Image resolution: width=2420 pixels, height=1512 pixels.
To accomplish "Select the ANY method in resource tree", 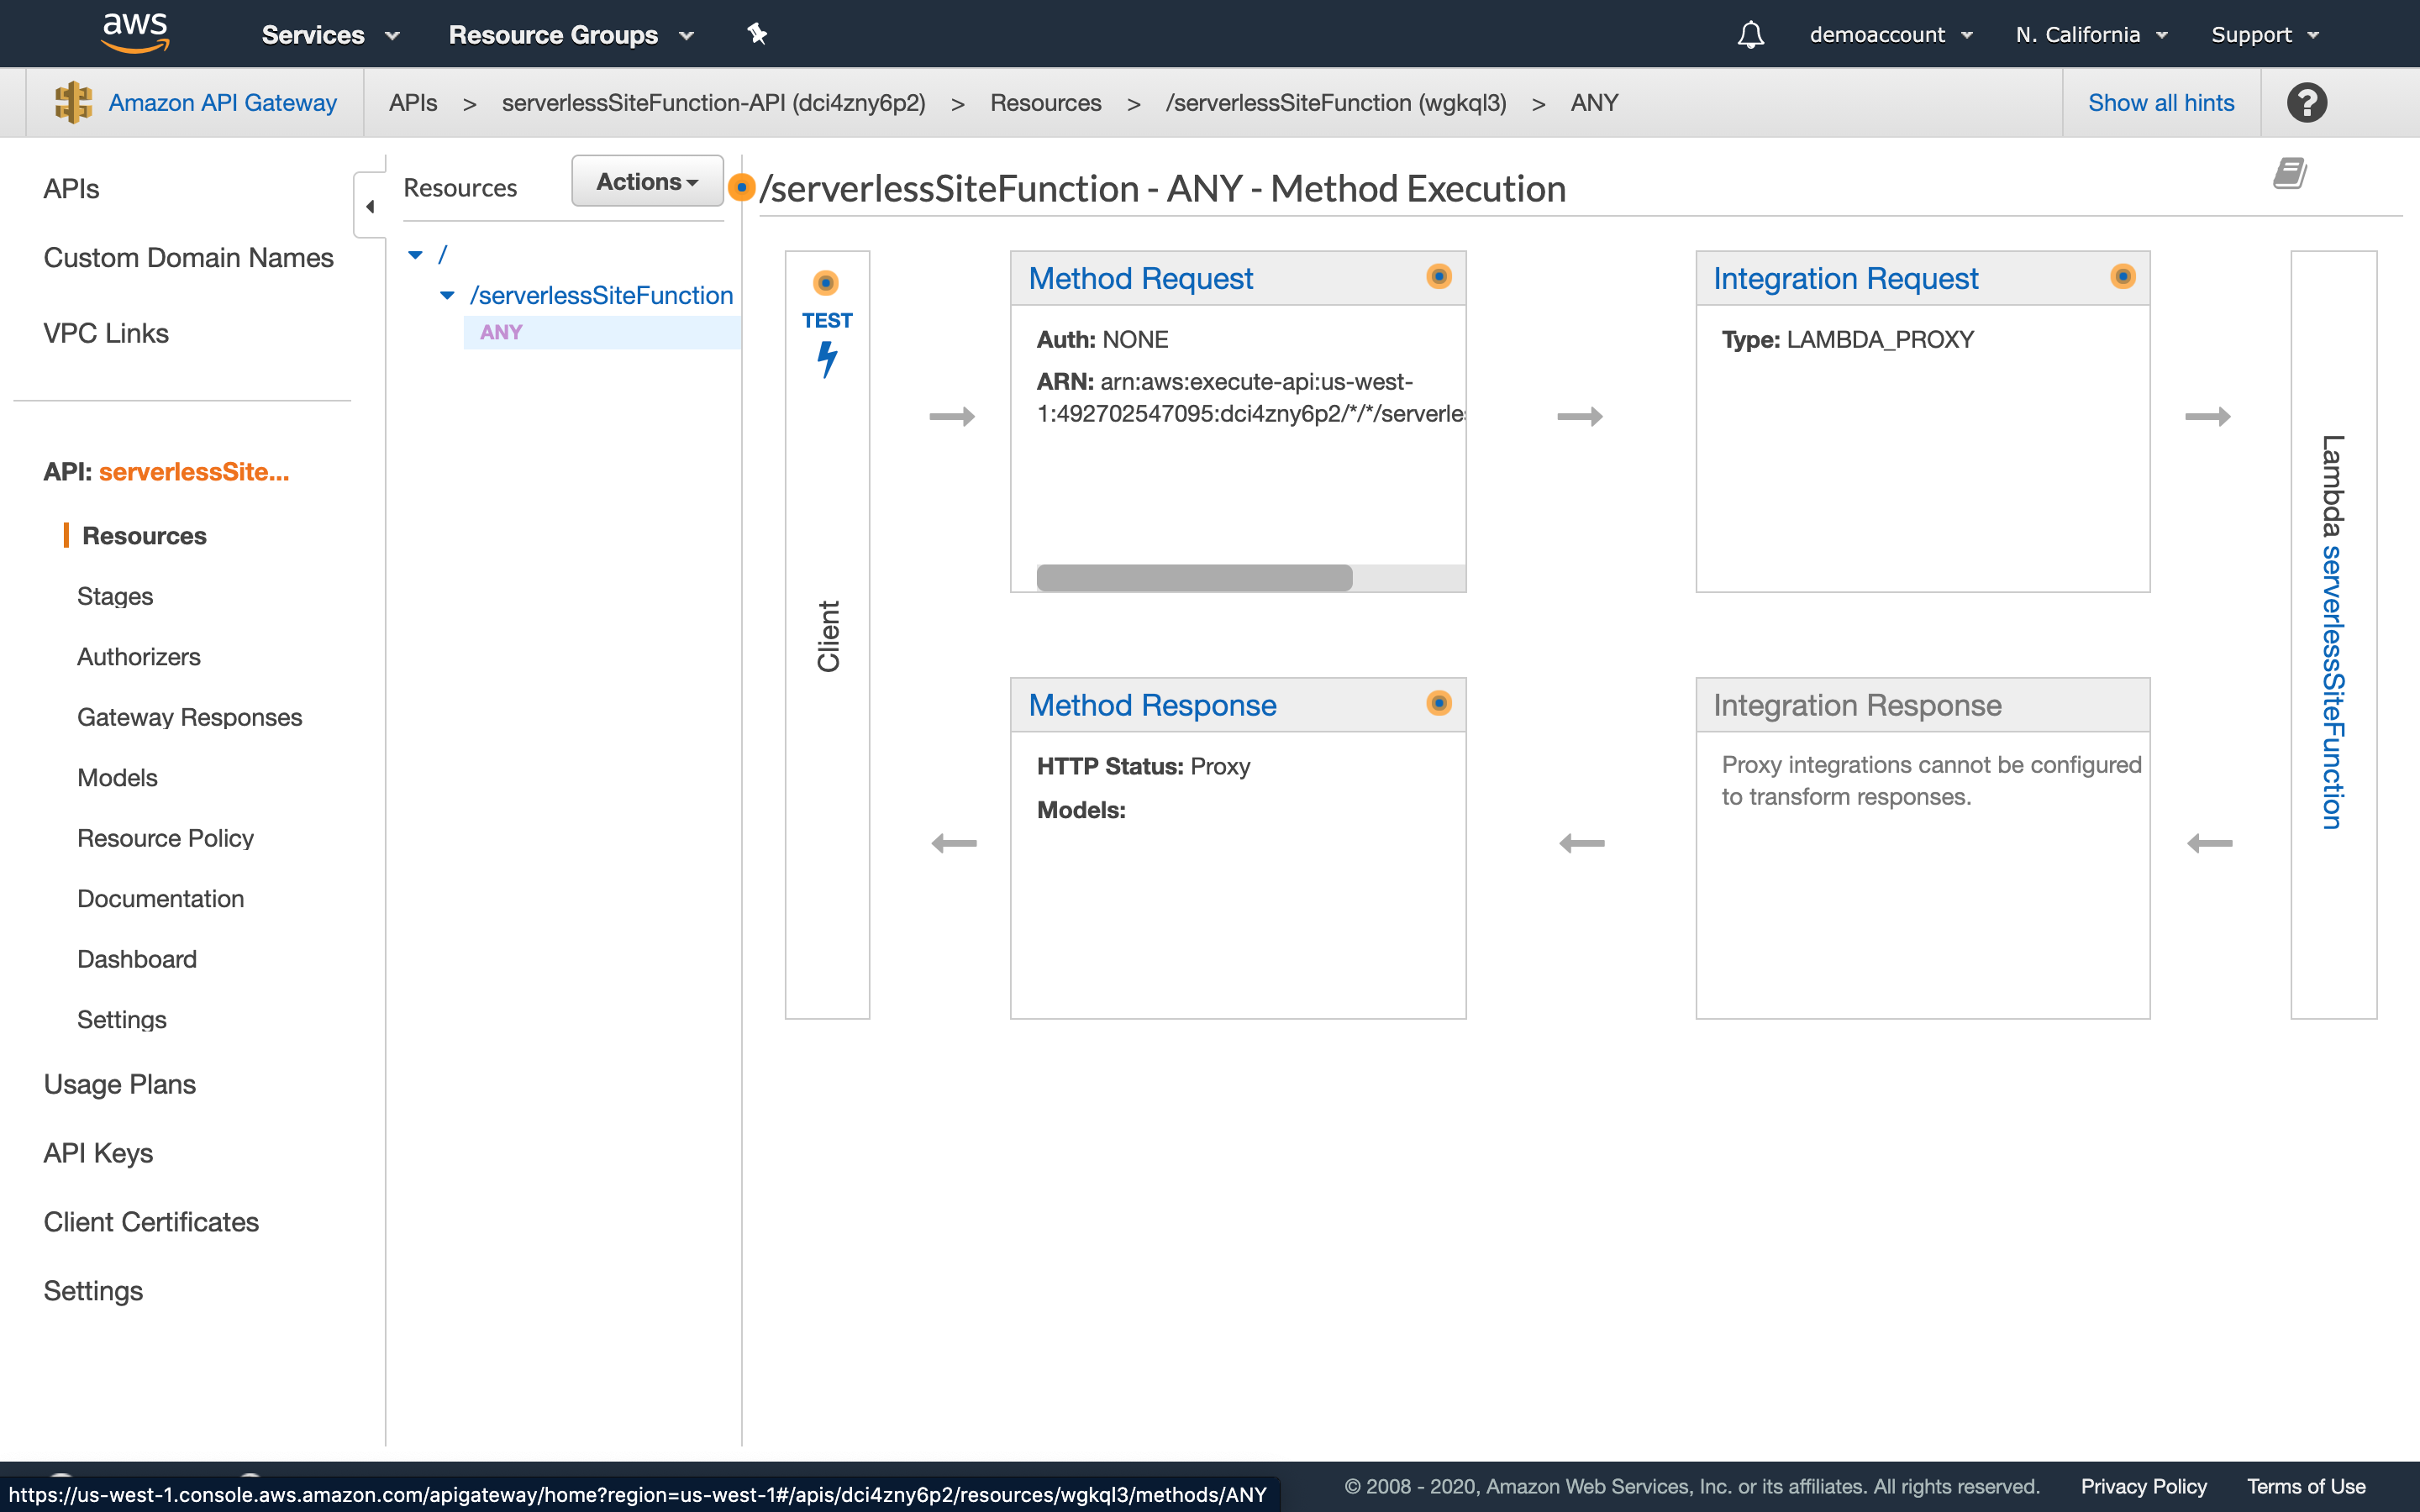I will coord(501,332).
